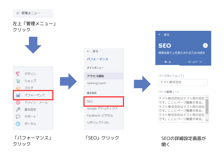Switch to the ホームページ tab
The height and width of the screenshot is (168, 224).
tap(195, 62)
